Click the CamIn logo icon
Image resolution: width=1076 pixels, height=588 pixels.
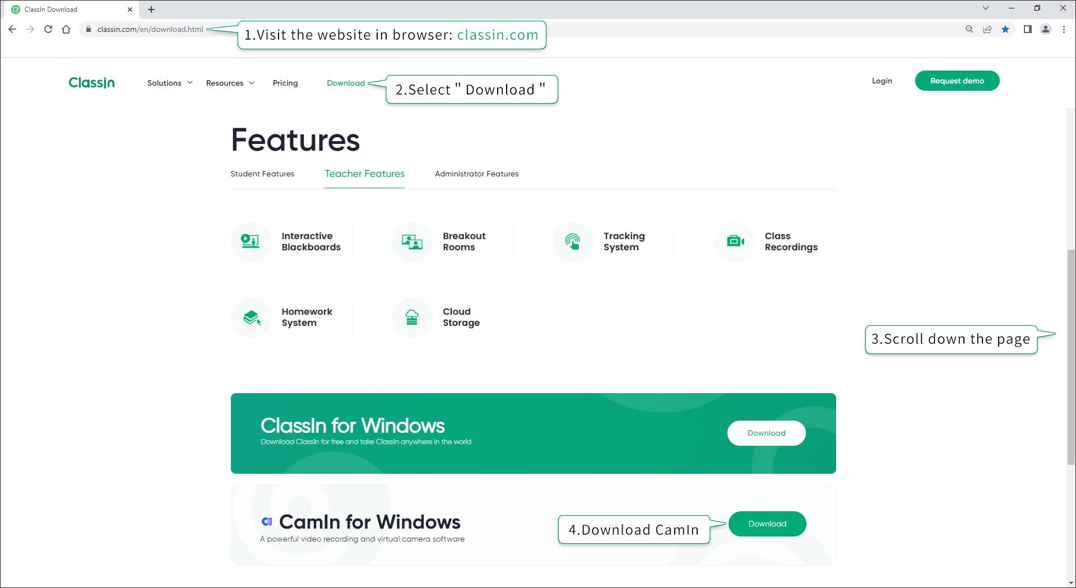[x=267, y=522]
